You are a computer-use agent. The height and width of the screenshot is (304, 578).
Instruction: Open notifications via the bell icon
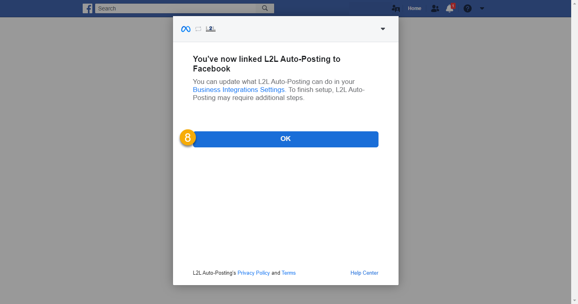click(x=450, y=8)
